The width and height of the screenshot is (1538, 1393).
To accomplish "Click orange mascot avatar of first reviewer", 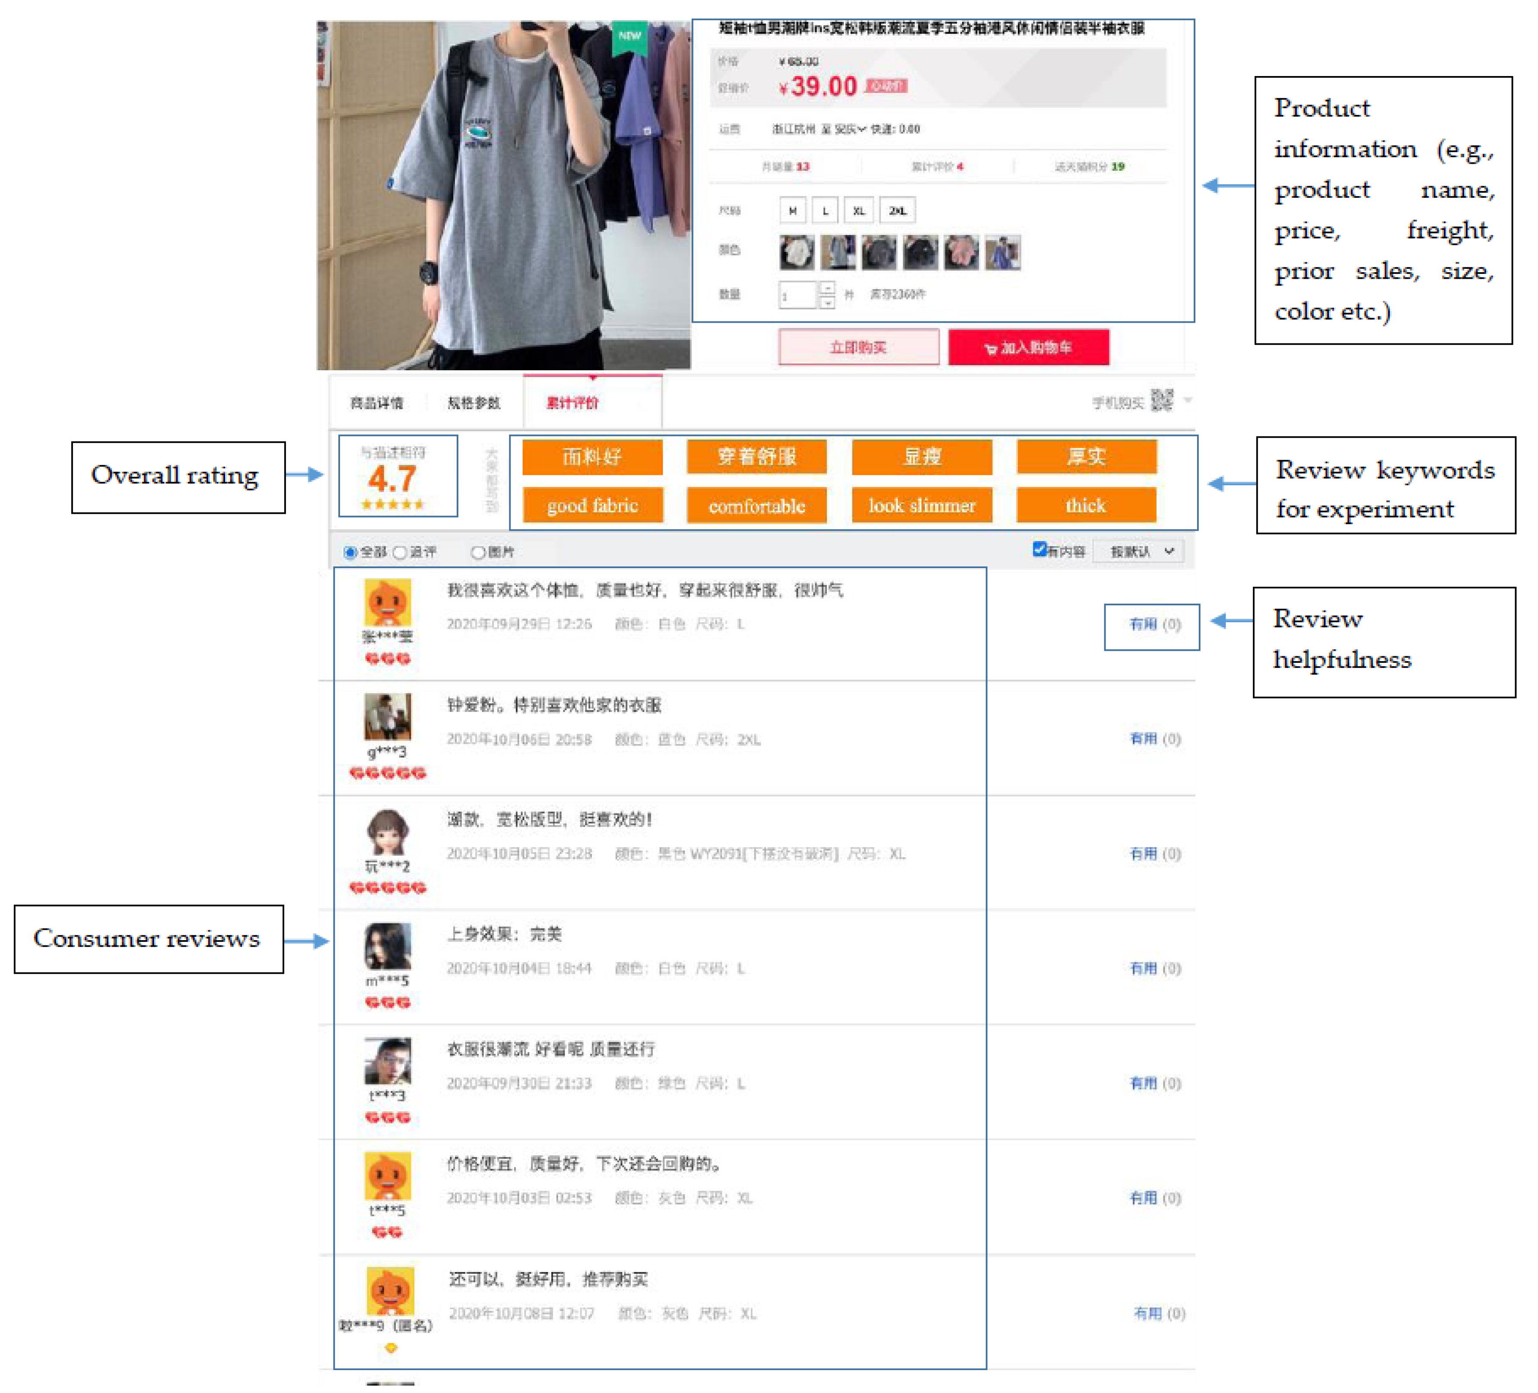I will click(388, 602).
